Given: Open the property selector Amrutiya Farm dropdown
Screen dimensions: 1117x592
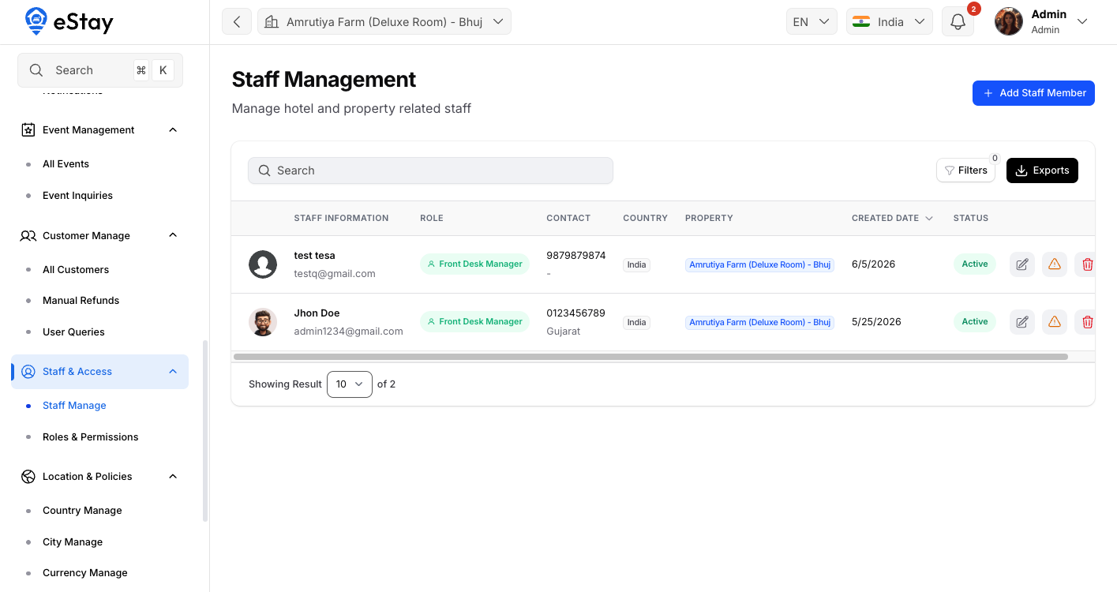Looking at the screenshot, I should pyautogui.click(x=384, y=21).
